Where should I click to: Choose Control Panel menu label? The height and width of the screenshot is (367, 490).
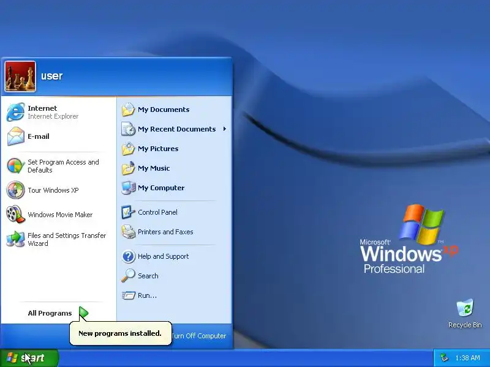[x=157, y=212]
